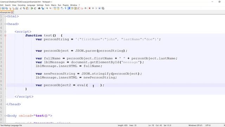The width and height of the screenshot is (225, 127).
Task: Open the Search menu
Action: click(x=8, y=5)
